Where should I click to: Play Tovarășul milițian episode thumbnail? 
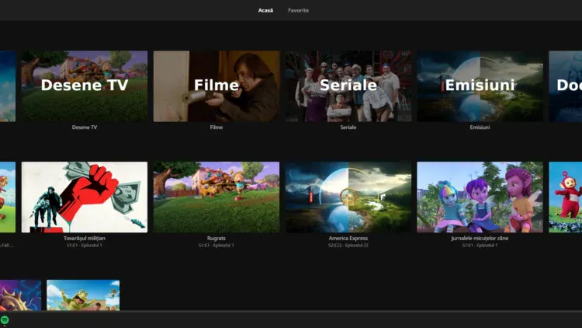click(84, 197)
